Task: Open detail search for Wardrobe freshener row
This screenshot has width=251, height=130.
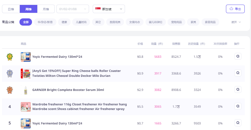Action: point(238,106)
